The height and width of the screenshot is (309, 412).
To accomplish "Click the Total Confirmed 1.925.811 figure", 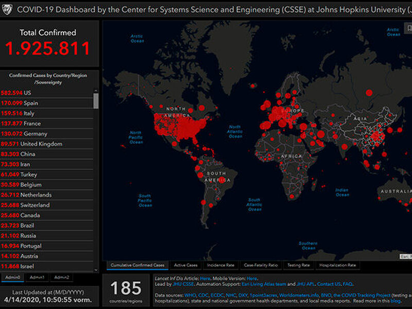I will (x=48, y=48).
